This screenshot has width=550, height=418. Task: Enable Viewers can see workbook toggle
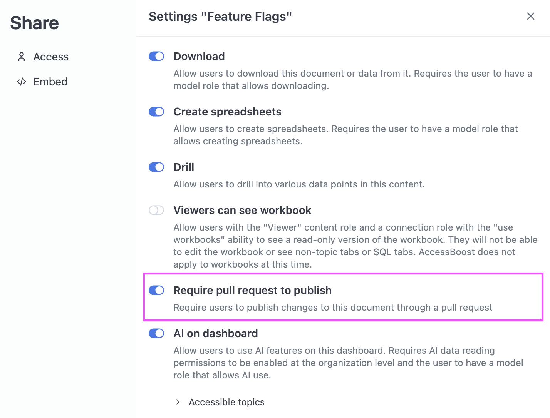pyautogui.click(x=156, y=210)
